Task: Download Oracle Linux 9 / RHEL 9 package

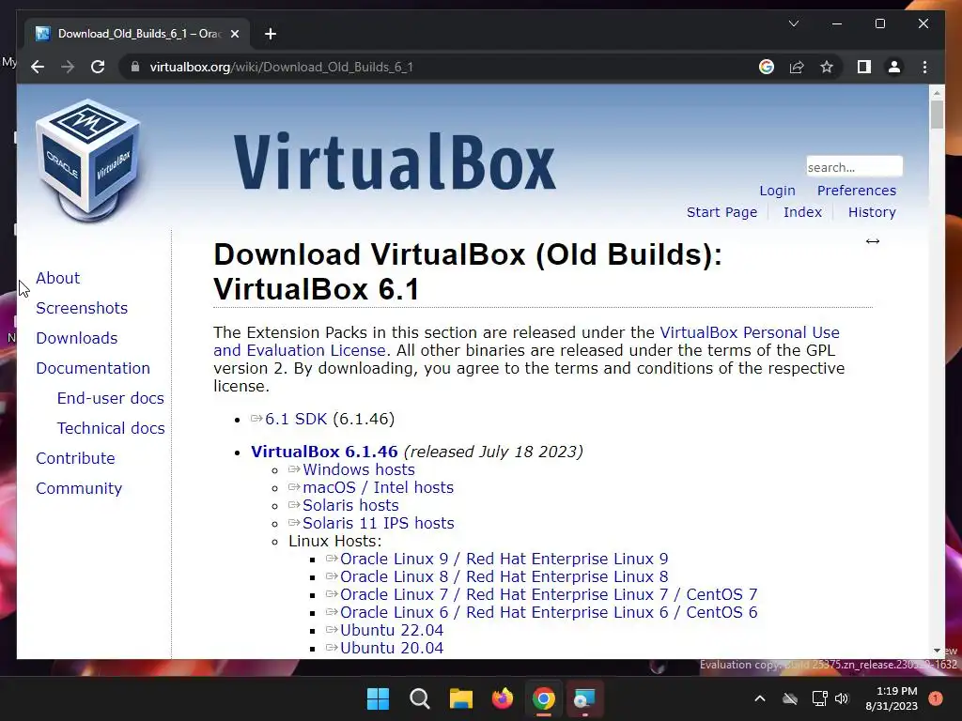Action: click(x=504, y=559)
